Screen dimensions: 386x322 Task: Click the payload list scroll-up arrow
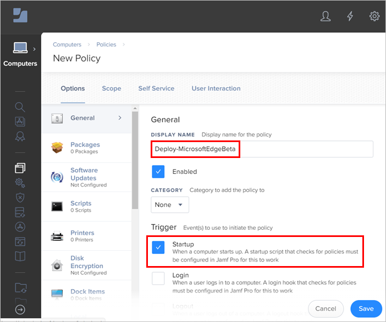135,108
